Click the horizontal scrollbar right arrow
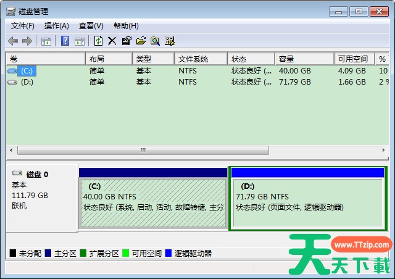This screenshot has height=279, width=395. [x=383, y=150]
